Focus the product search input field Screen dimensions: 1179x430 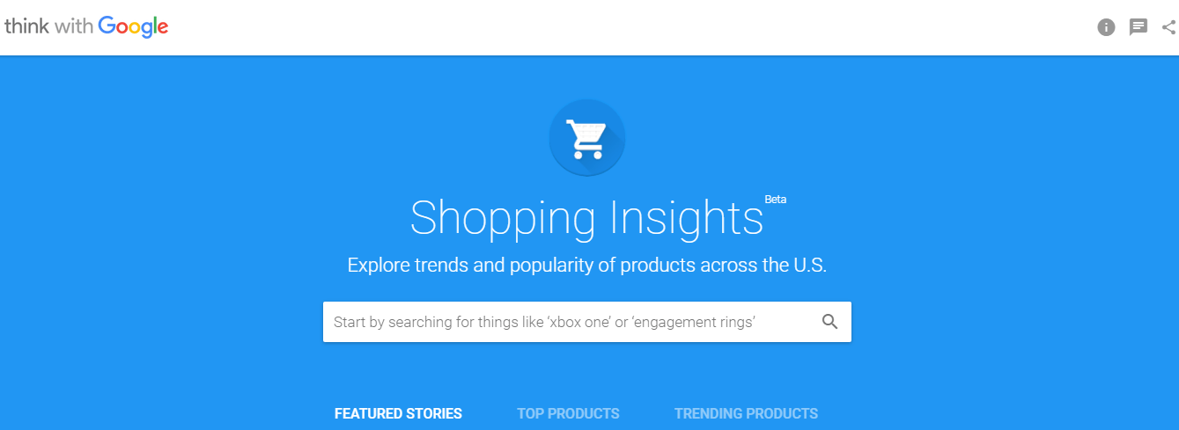click(x=587, y=322)
